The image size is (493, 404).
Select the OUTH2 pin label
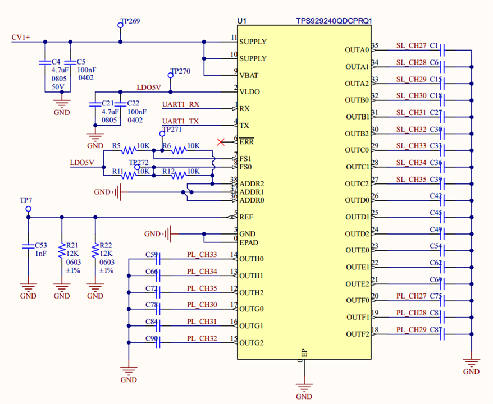click(x=252, y=293)
